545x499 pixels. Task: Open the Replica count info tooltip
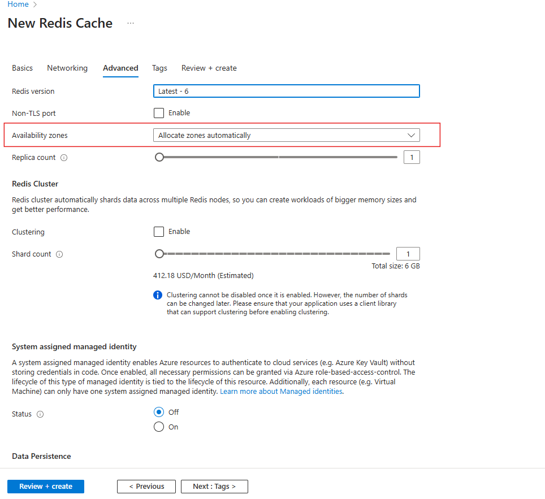pyautogui.click(x=62, y=157)
